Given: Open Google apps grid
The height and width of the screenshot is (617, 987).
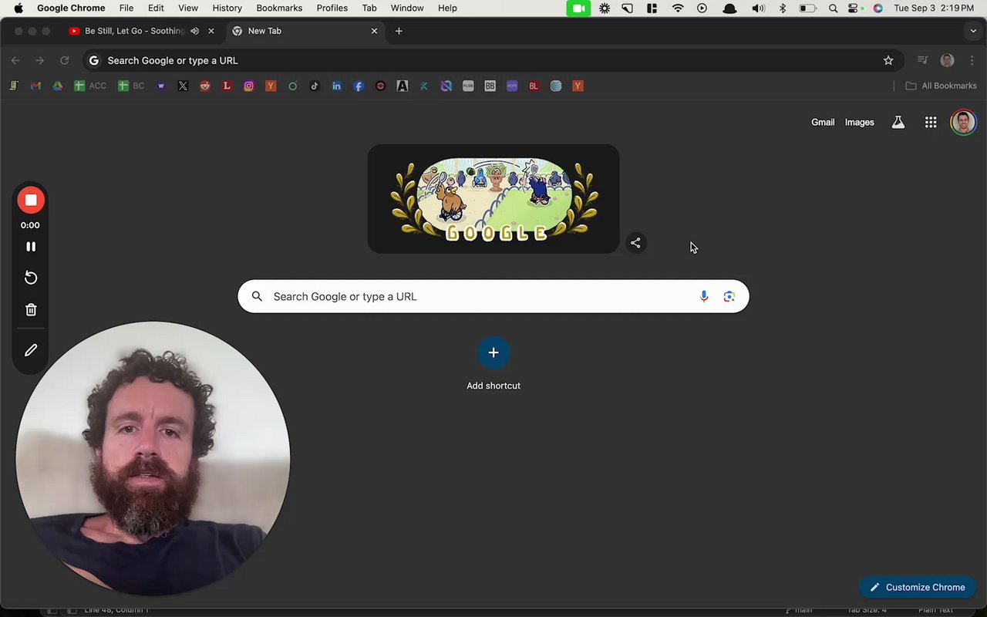Looking at the screenshot, I should click(x=931, y=122).
